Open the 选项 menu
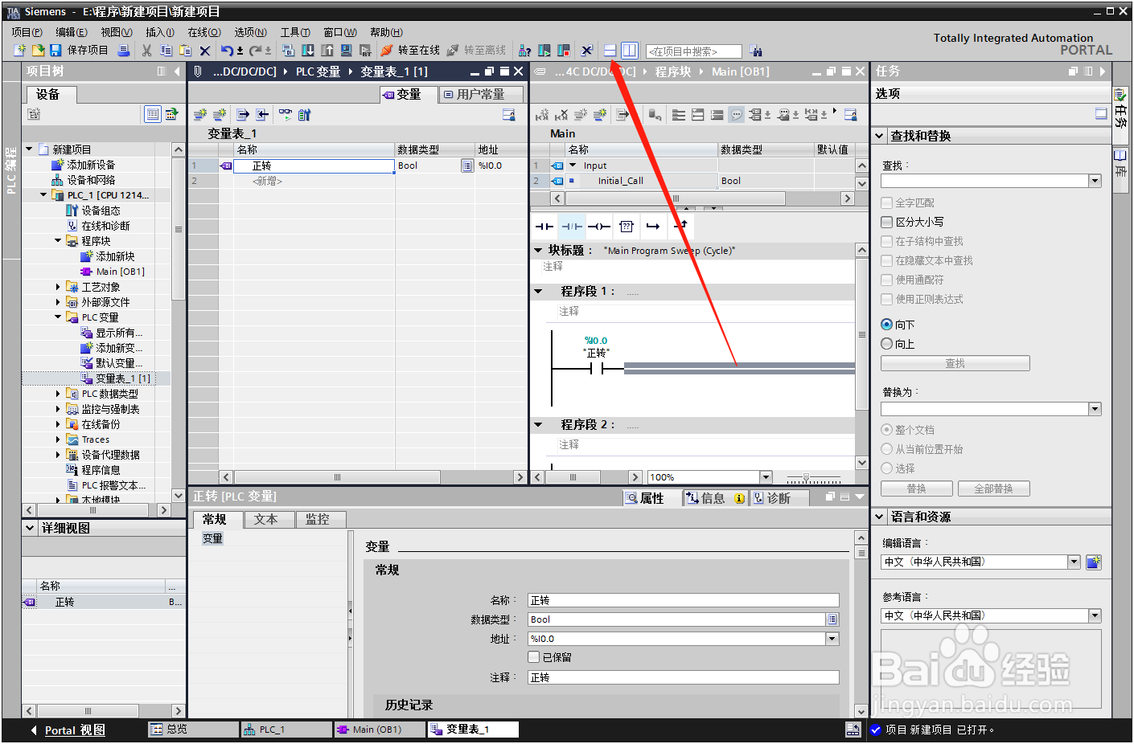 coord(251,32)
